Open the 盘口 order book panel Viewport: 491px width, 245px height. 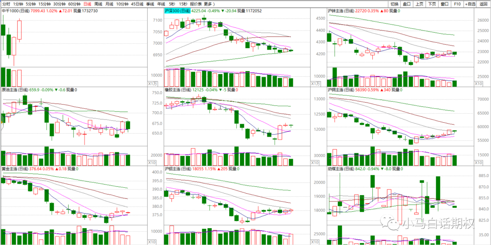[x=407, y=4]
